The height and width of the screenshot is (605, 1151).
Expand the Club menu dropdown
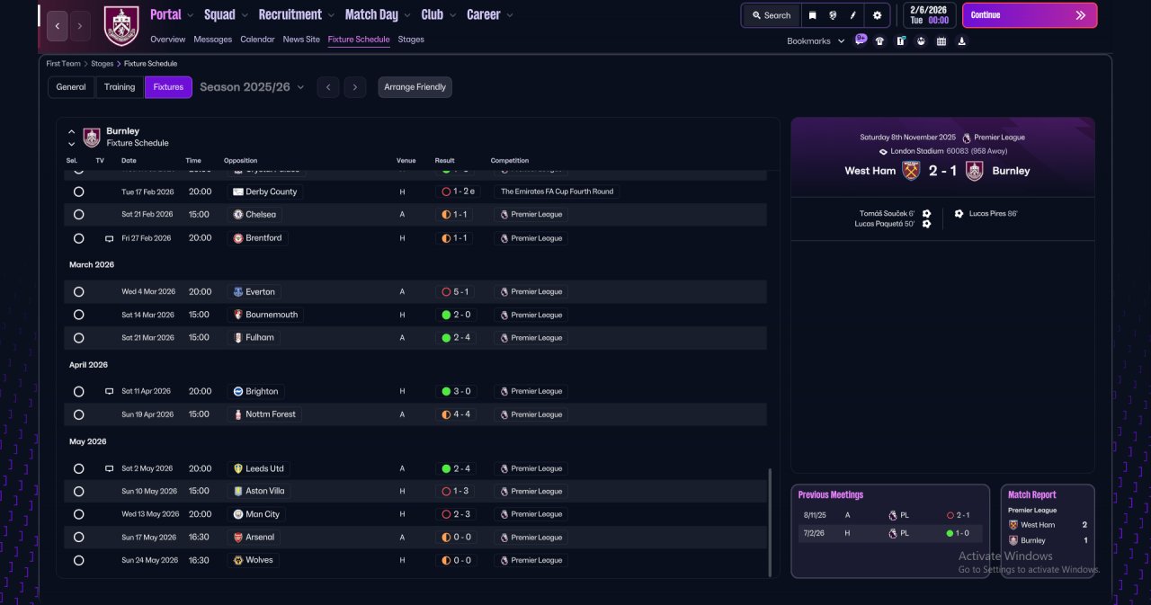coord(453,15)
